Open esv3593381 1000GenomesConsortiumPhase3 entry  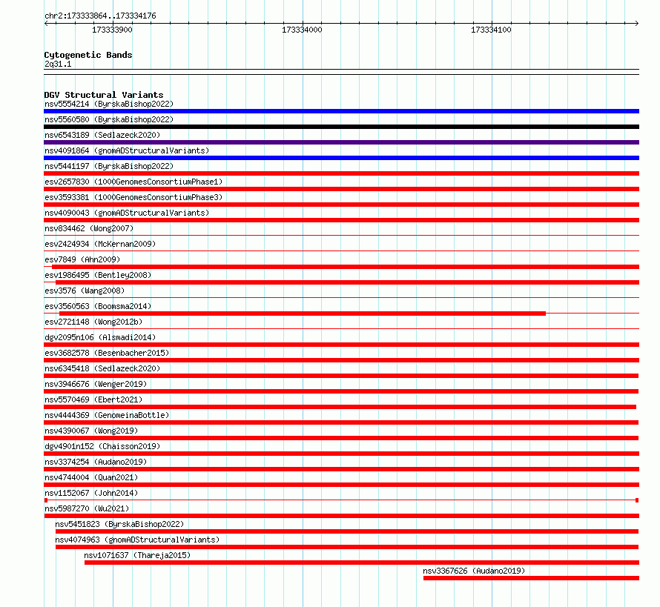(133, 197)
